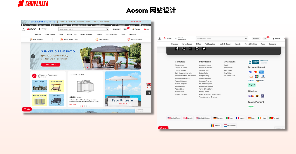Select United States country button
Image resolution: width=296 pixels, height=154 pixels.
174,118
